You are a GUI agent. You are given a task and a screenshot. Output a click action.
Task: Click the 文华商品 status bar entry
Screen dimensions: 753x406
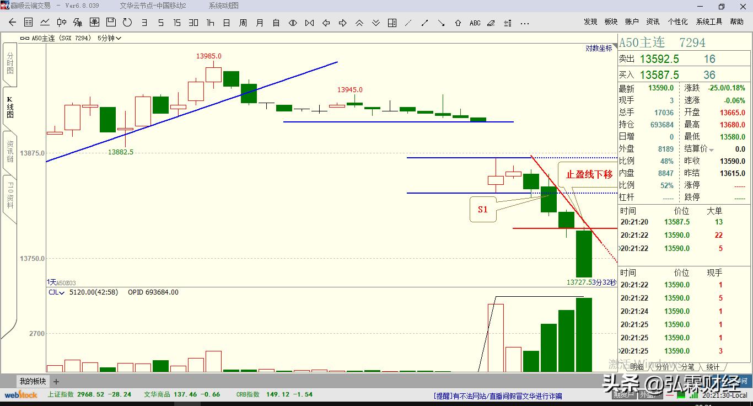click(x=182, y=394)
